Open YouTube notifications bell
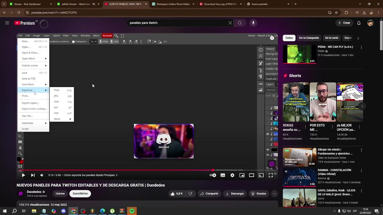 point(359,23)
